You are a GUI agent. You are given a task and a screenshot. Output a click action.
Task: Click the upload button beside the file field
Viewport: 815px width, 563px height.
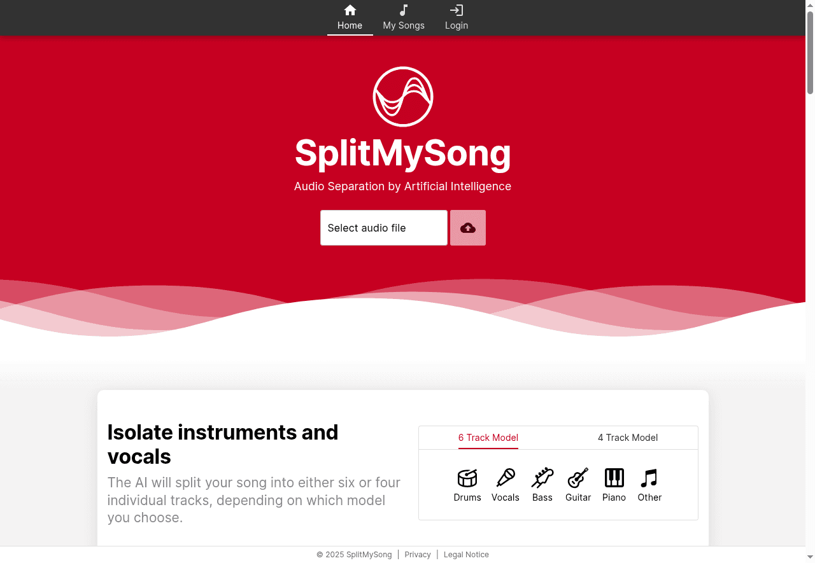(x=467, y=227)
